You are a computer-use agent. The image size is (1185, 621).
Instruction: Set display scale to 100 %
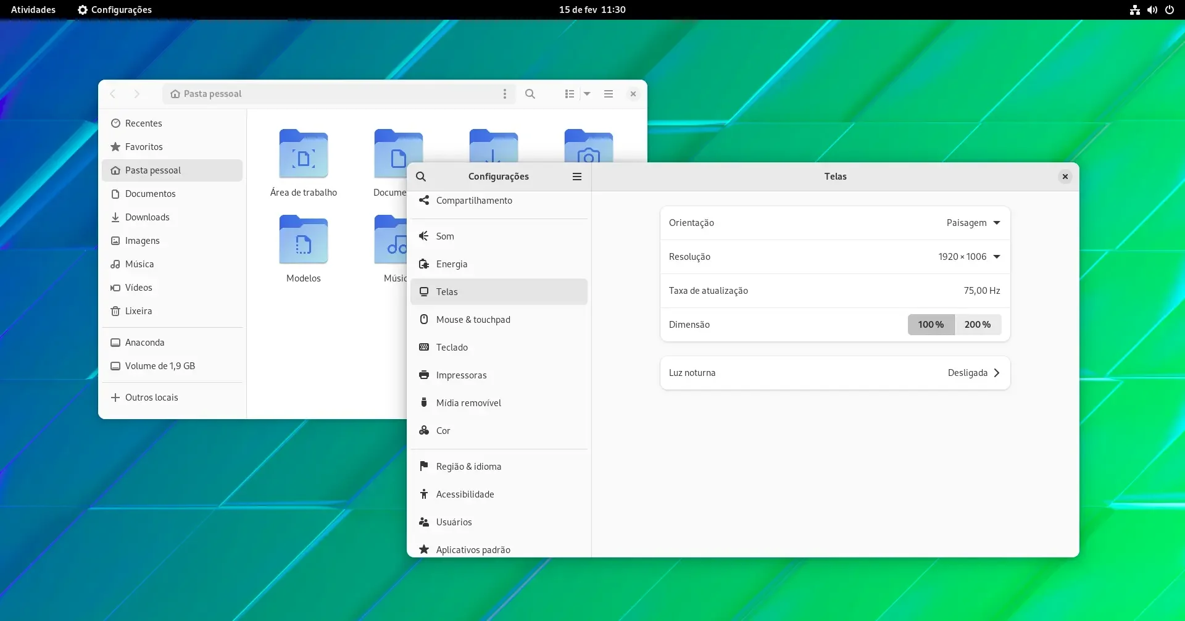click(x=931, y=325)
